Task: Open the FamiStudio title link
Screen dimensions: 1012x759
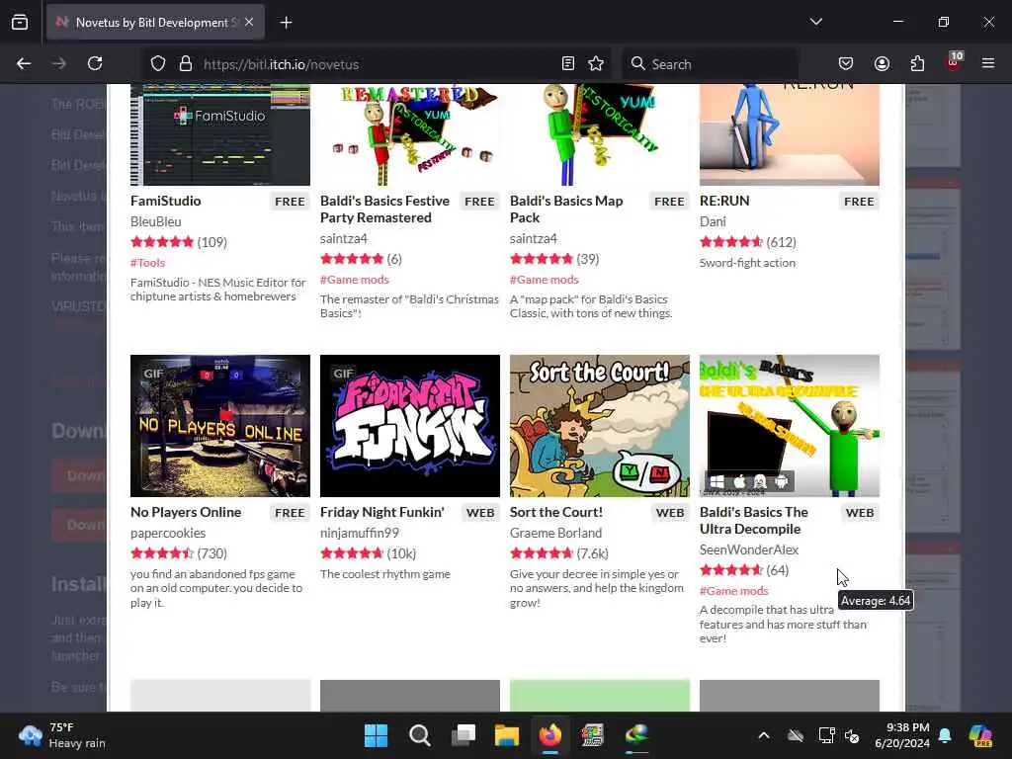Action: pos(165,201)
